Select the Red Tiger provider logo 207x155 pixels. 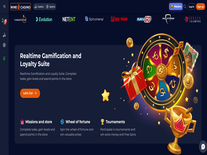[119, 19]
